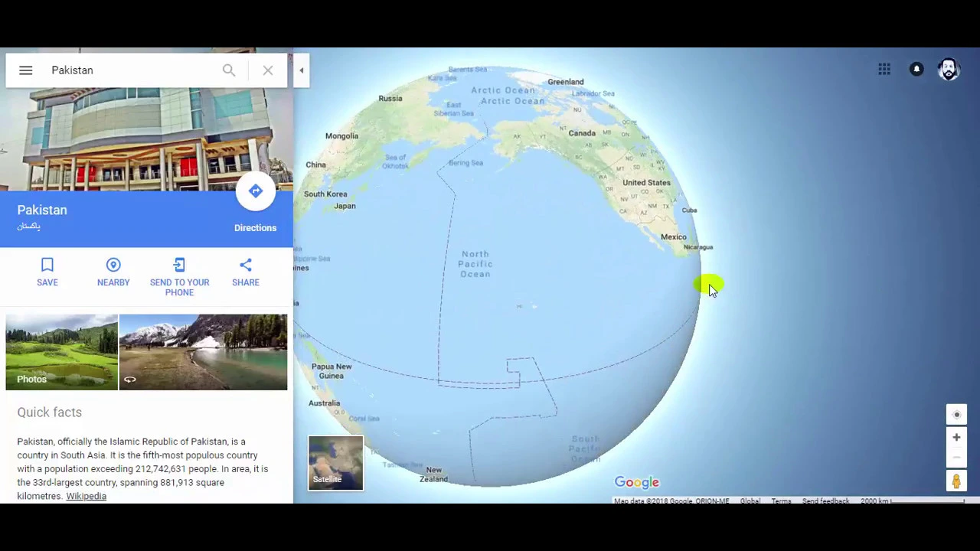This screenshot has width=980, height=551.
Task: Open the Photos thumbnail
Action: (61, 352)
